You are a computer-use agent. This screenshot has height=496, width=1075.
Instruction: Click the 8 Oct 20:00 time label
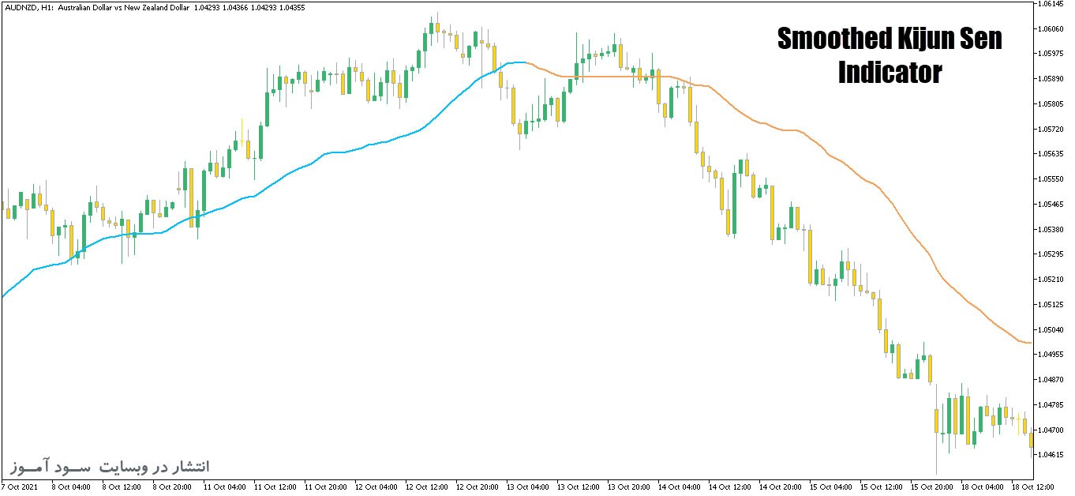tap(173, 487)
